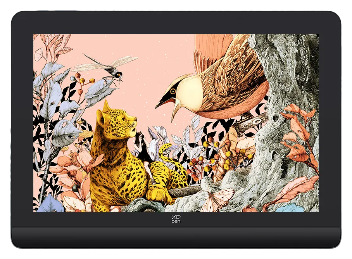This screenshot has width=352, height=259.
Task: Click the leopard and bird artwork on screen
Action: tap(176, 123)
